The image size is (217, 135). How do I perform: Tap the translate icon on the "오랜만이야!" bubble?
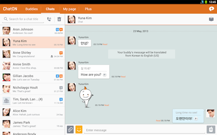point(196,119)
